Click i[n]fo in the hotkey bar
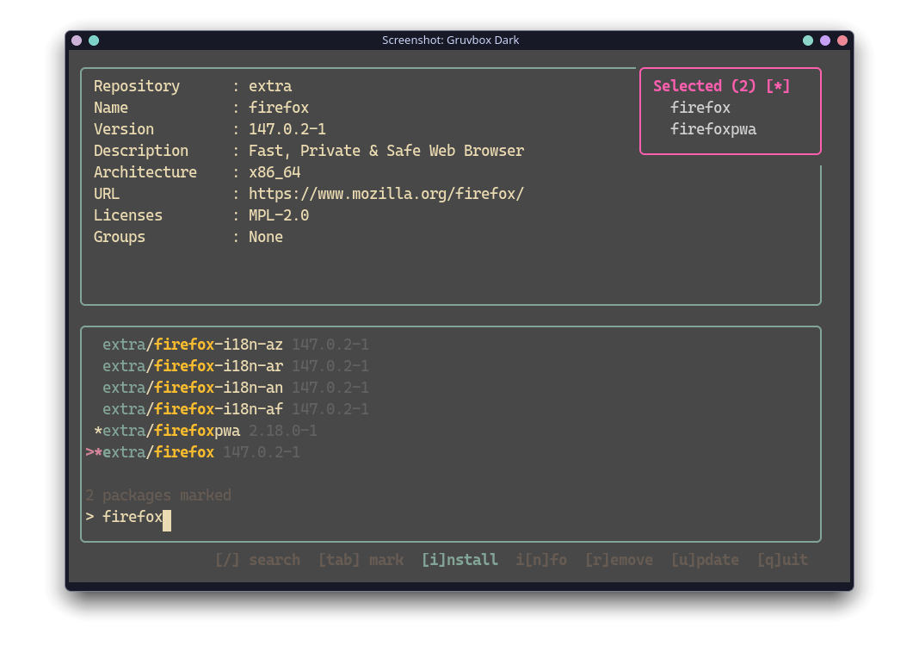The height and width of the screenshot is (665, 919). [x=541, y=559]
